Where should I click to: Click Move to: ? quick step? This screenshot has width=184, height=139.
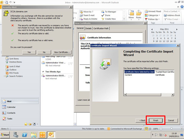tap(87, 12)
